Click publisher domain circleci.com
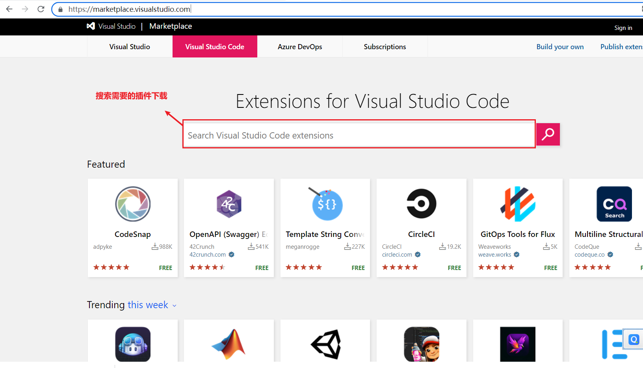Screen dimensions: 643x368 point(397,255)
